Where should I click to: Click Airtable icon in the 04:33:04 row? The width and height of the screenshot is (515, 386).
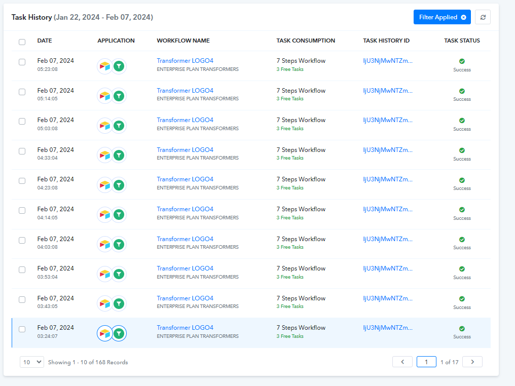[105, 155]
